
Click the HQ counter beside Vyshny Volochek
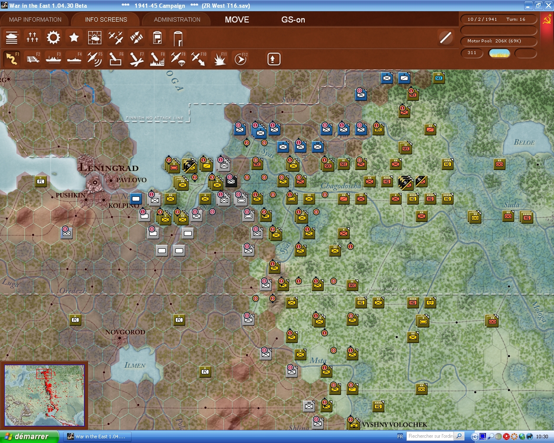[378, 406]
